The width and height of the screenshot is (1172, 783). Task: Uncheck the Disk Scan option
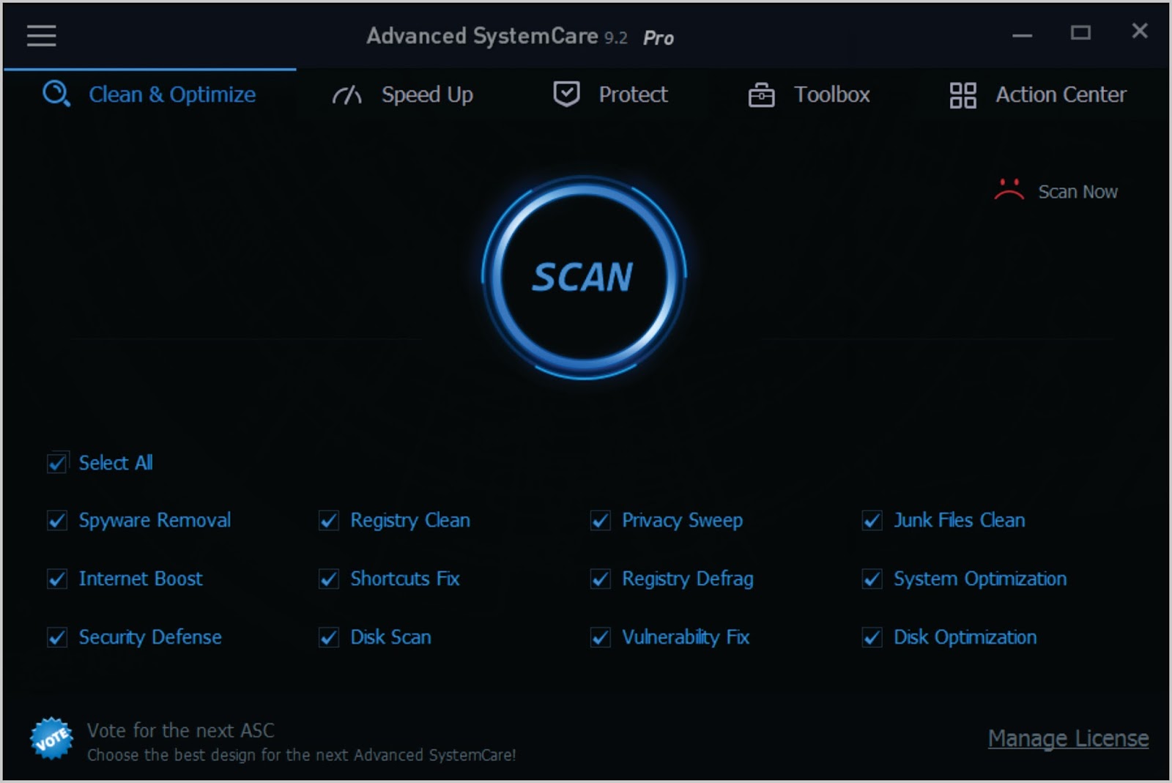click(329, 637)
